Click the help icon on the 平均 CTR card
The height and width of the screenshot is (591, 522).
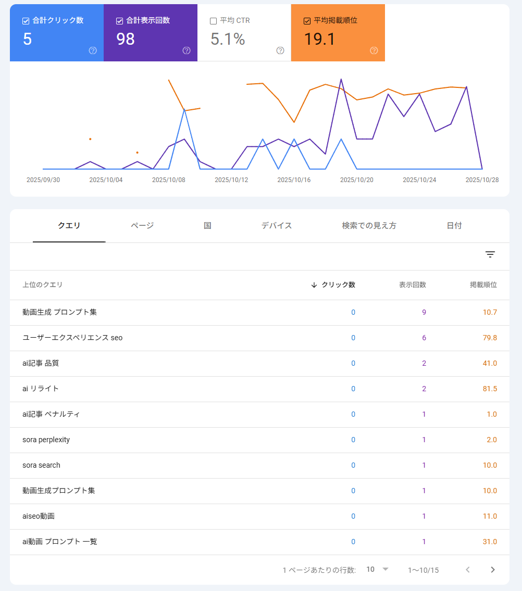tap(280, 50)
